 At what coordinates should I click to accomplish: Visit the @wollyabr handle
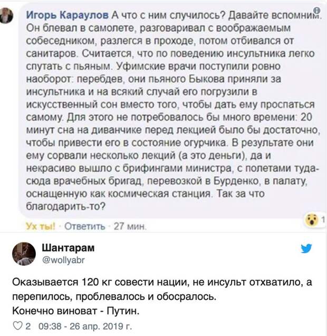(x=63, y=260)
